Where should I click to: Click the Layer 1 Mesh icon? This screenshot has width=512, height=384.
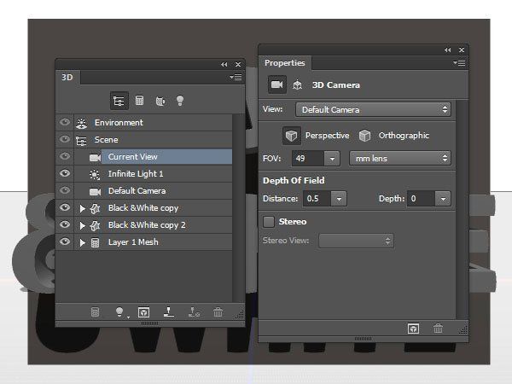[x=95, y=242]
